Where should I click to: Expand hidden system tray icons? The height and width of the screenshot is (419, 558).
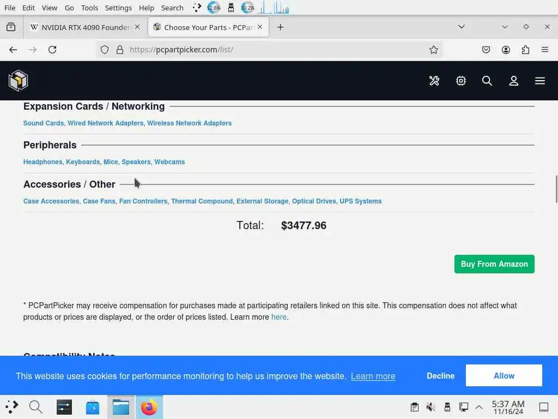pyautogui.click(x=479, y=407)
